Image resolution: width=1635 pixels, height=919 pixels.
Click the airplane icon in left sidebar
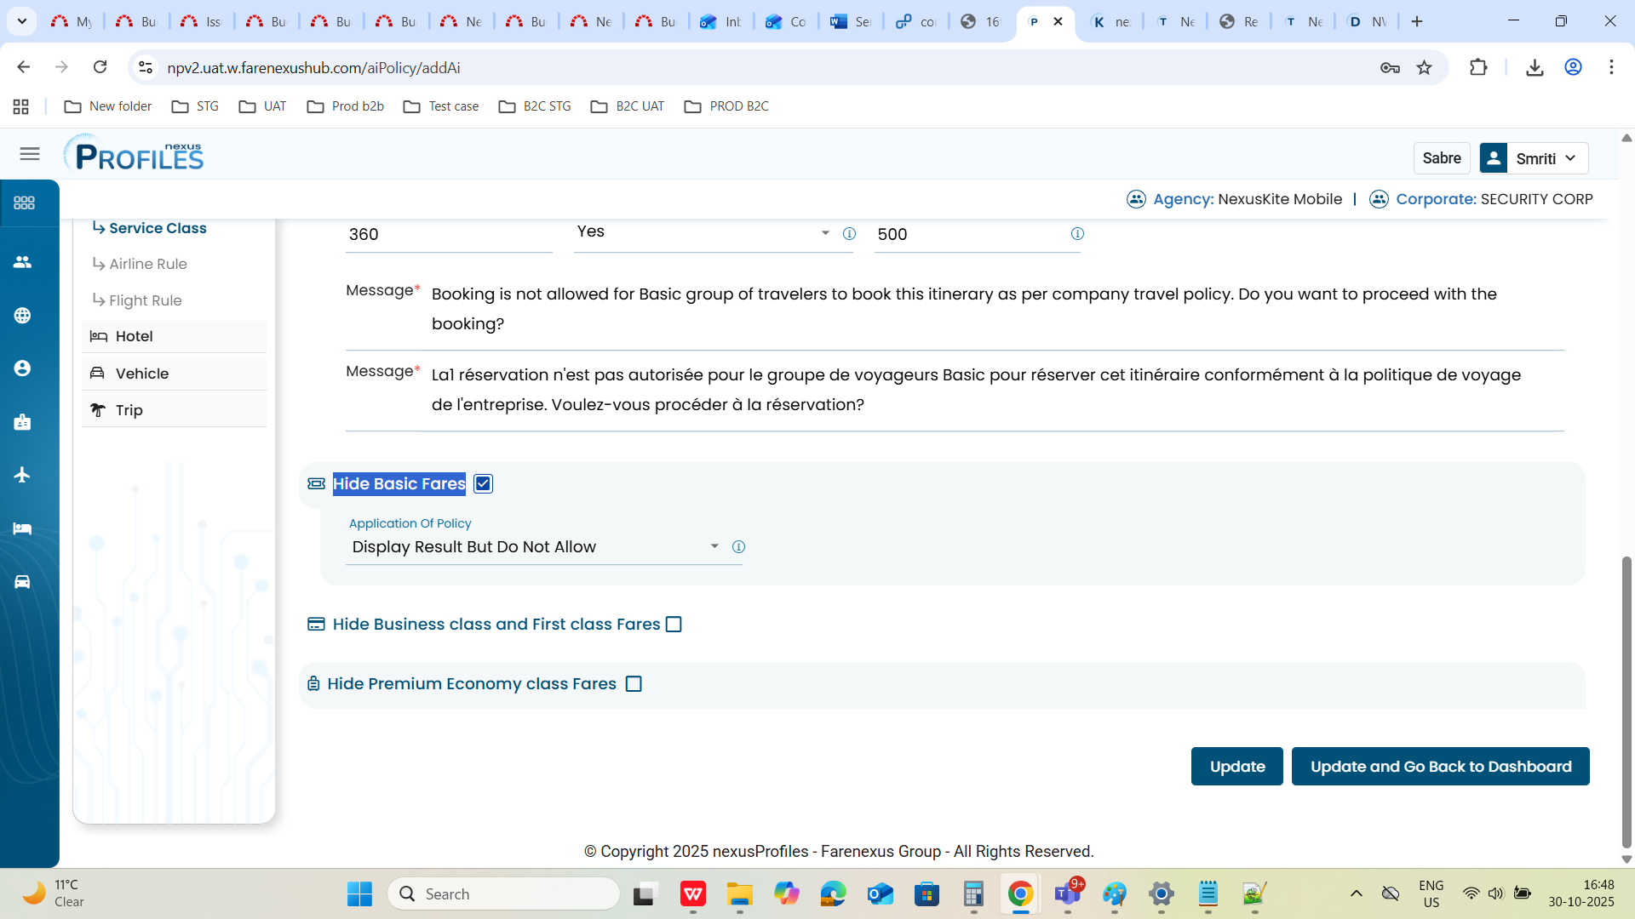point(23,475)
